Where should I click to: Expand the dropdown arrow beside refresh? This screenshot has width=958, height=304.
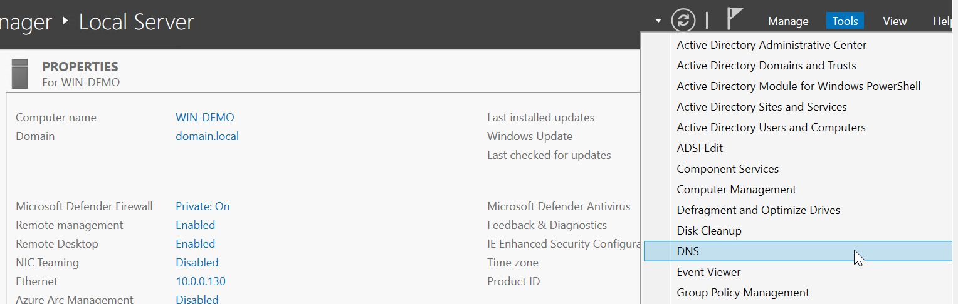pos(658,21)
